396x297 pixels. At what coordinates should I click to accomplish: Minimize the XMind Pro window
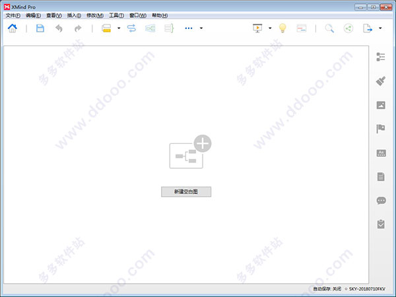click(x=360, y=7)
